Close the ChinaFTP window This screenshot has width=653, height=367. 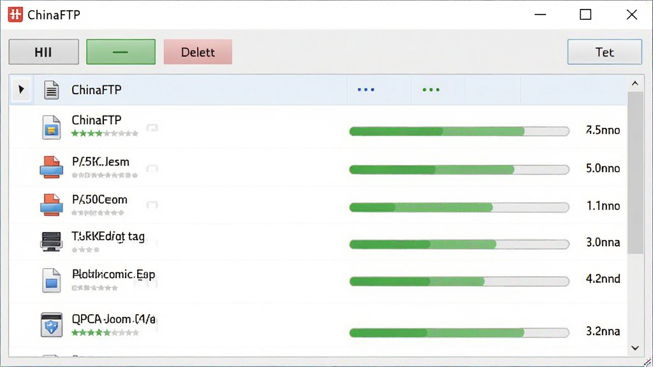point(632,15)
